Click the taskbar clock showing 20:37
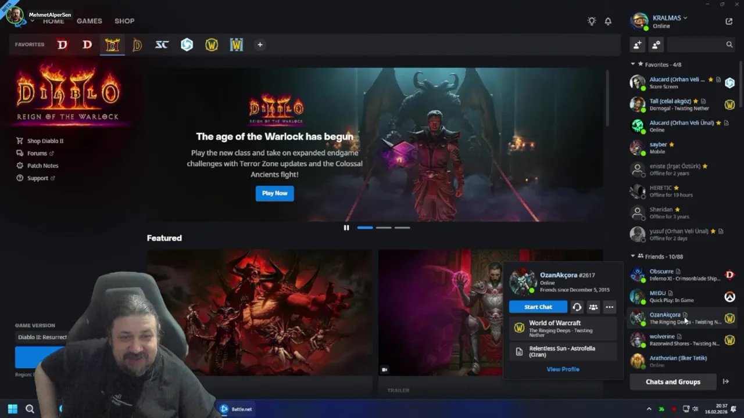 click(x=716, y=409)
